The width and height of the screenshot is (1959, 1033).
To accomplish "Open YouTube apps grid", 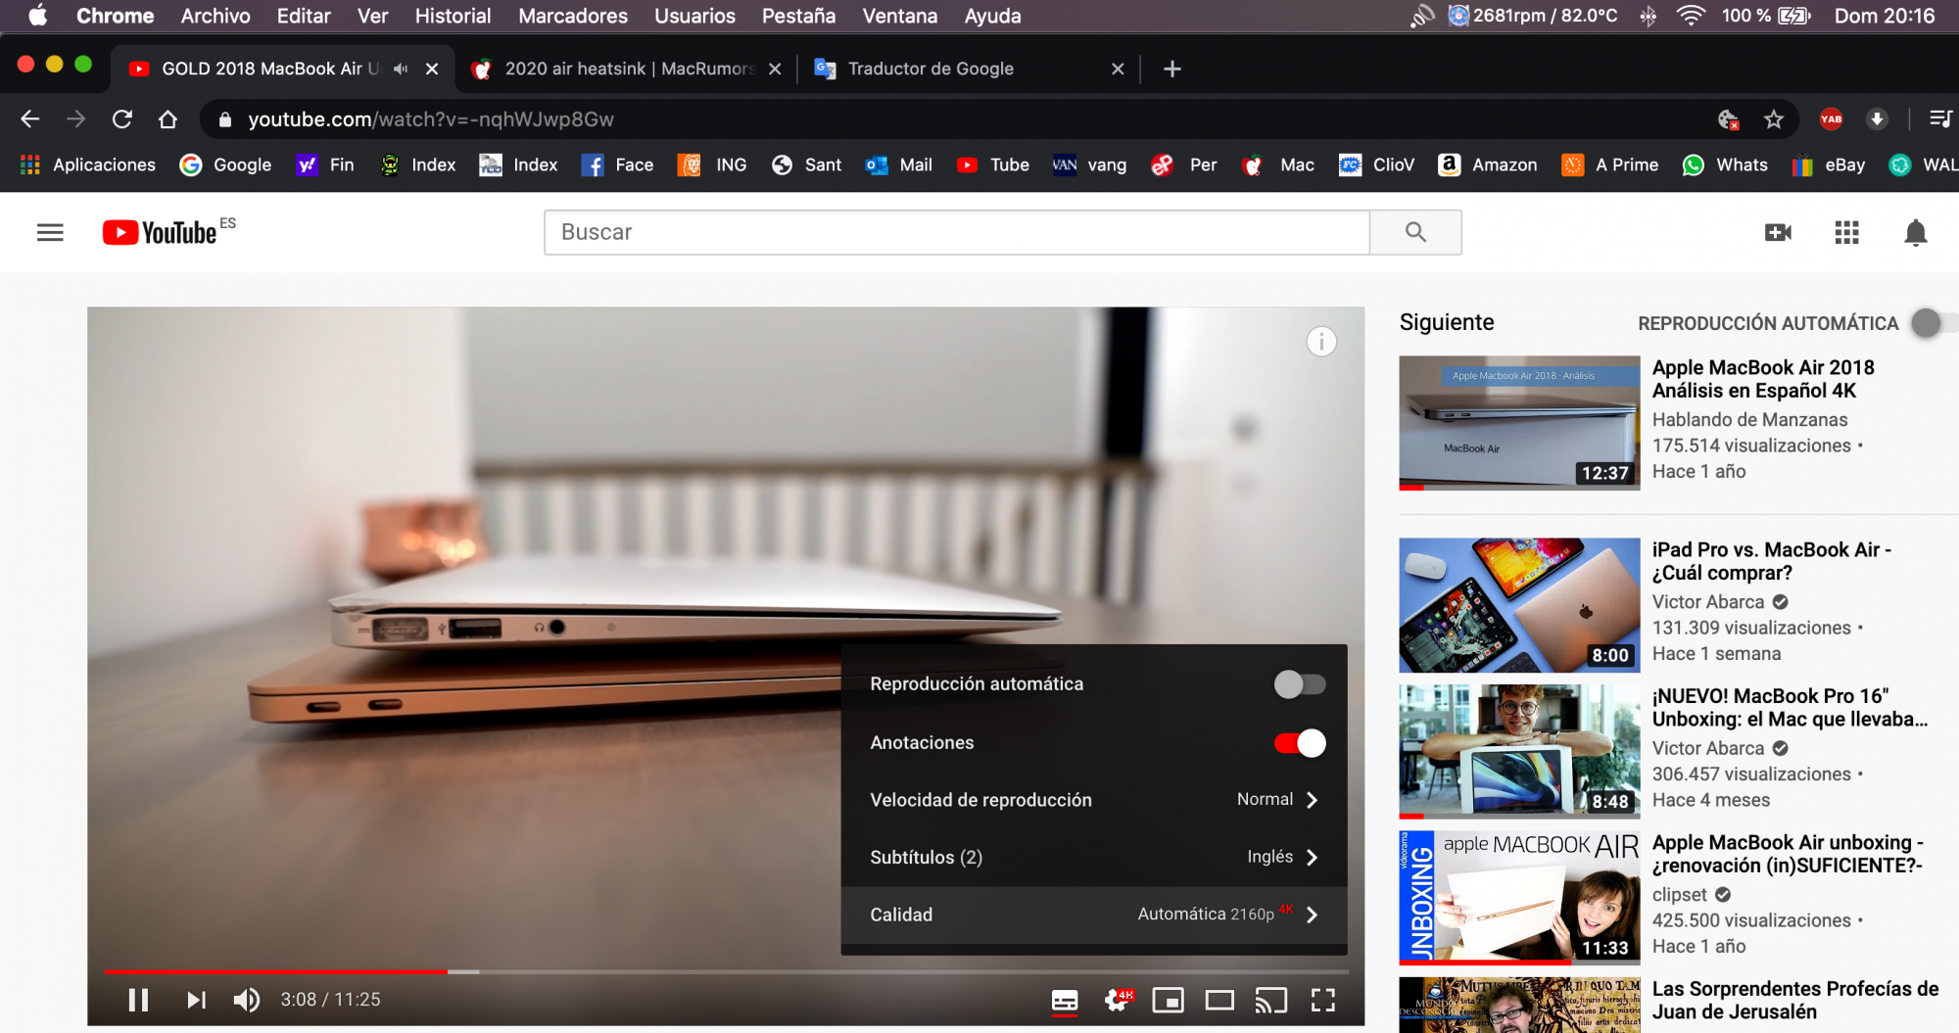I will point(1846,232).
